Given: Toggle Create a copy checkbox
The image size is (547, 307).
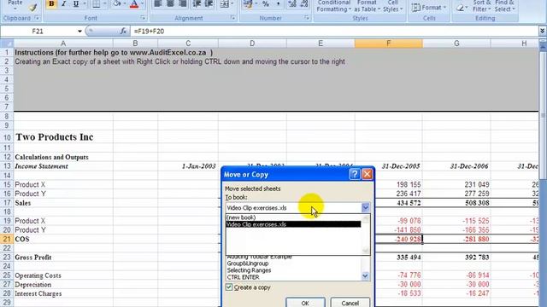Looking at the screenshot, I should coord(229,287).
